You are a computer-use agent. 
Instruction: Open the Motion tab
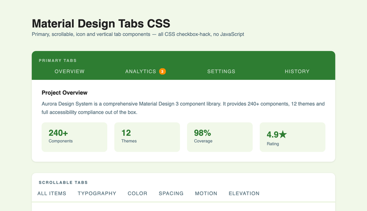(206, 194)
